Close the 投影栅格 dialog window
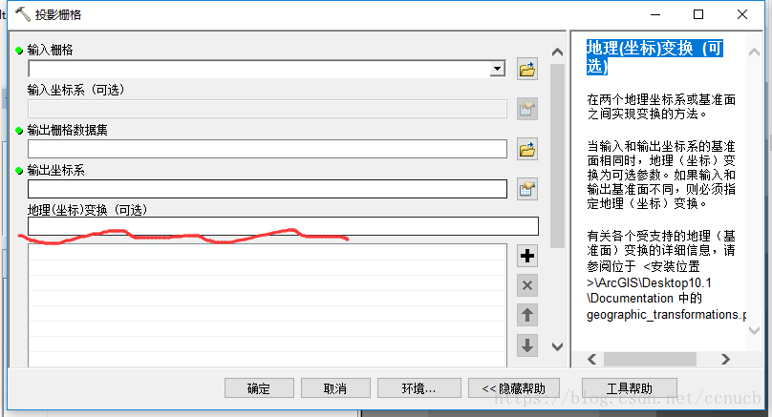 pos(742,14)
